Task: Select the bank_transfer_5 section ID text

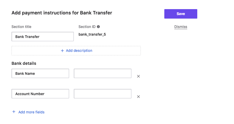Action: (x=92, y=34)
